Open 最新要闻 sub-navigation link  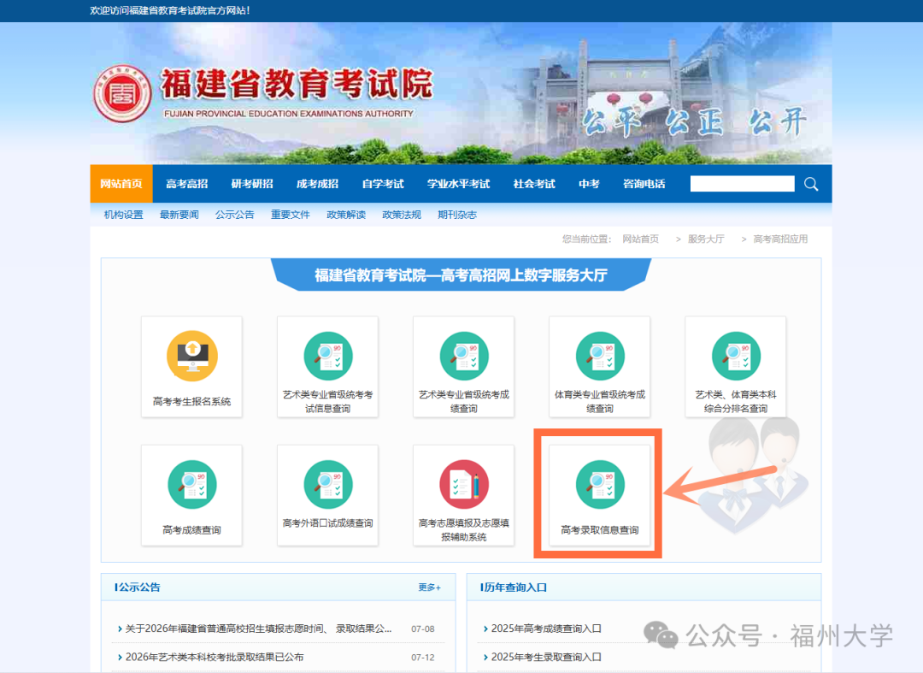pos(179,215)
